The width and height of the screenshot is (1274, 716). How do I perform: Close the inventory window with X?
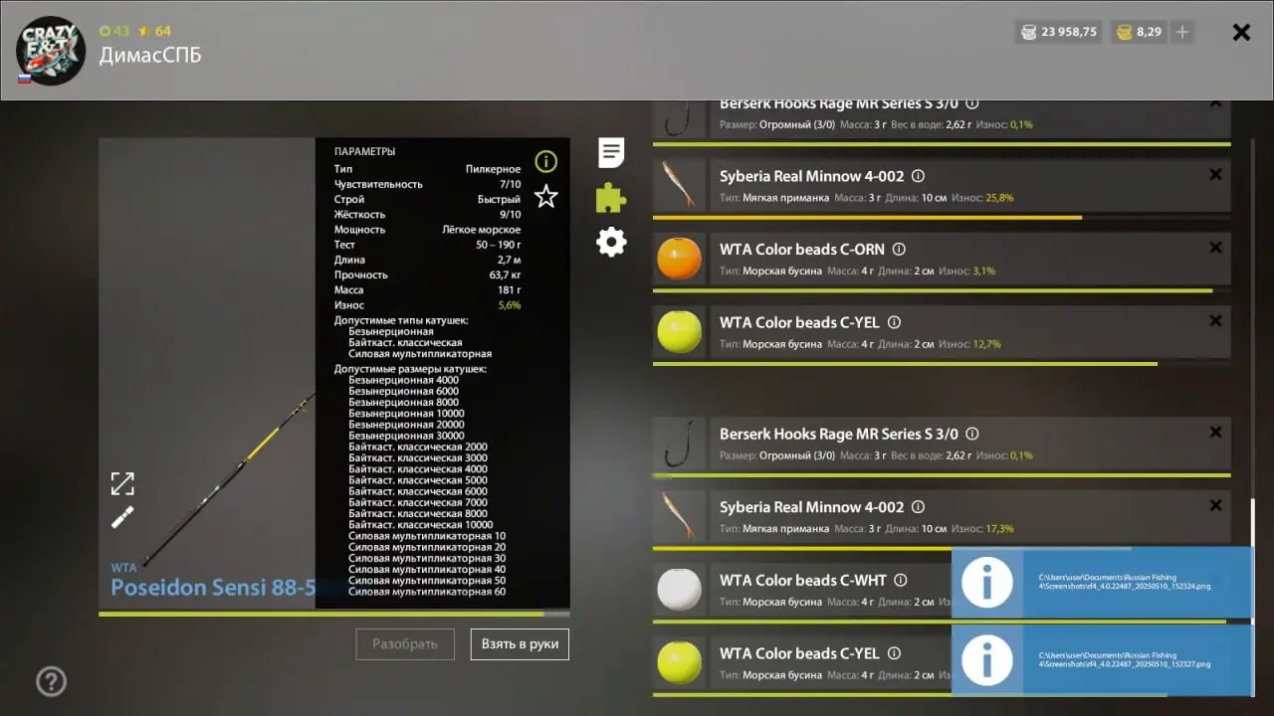tap(1241, 32)
